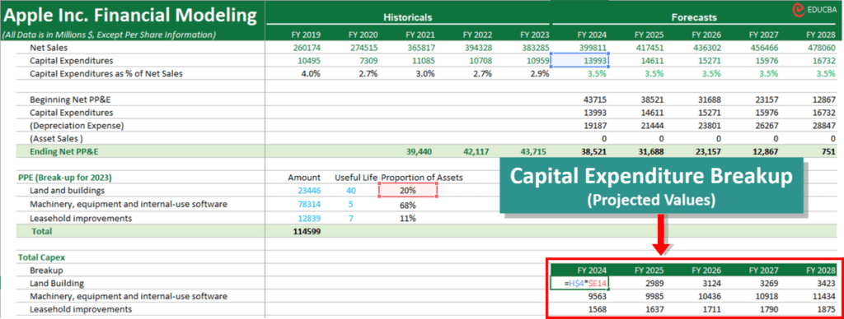Select Land Building FY 2025 value 2989
Viewport: 844px width, 319px height.
654,283
